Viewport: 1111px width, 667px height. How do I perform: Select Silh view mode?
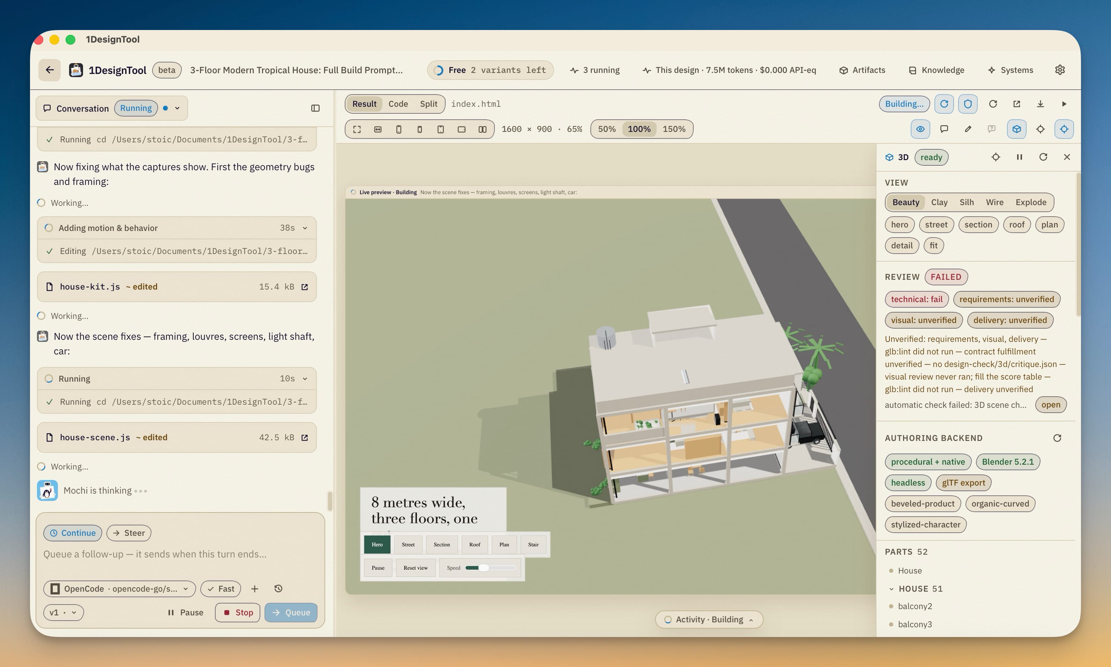pos(967,202)
